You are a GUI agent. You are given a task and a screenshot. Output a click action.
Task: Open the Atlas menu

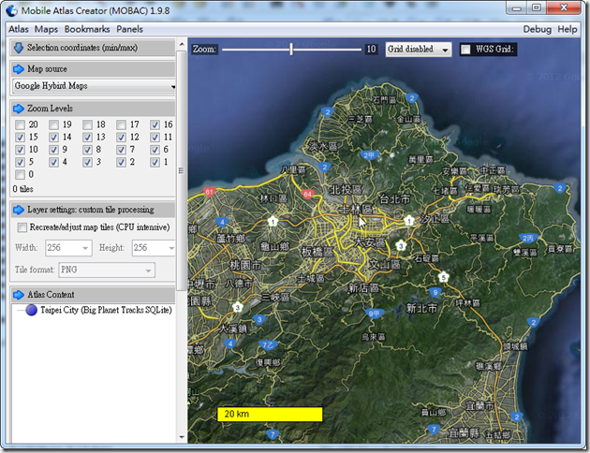click(x=19, y=29)
